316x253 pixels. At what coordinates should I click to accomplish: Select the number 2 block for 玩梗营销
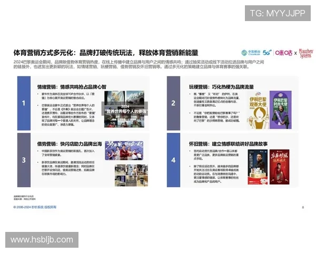click(173, 103)
